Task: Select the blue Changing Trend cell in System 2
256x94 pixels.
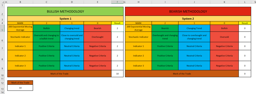Action: [x=194, y=28]
